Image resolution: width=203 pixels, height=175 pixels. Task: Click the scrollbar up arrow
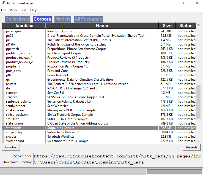pos(198,25)
